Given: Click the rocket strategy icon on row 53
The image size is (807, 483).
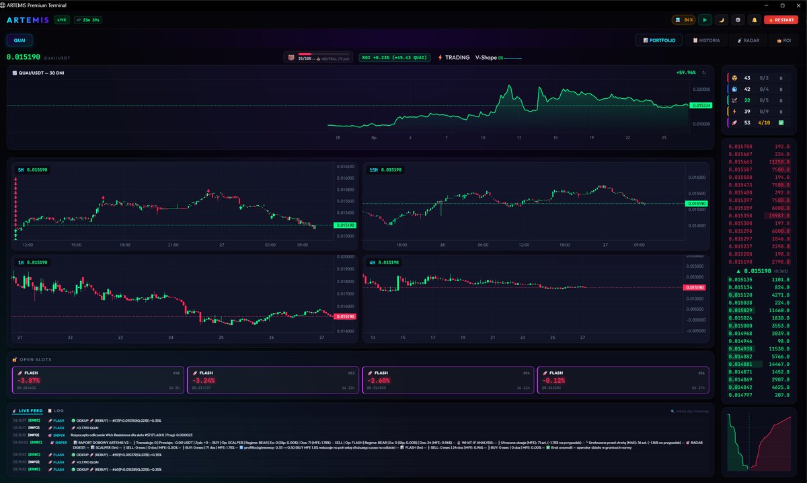Looking at the screenshot, I should tap(734, 122).
